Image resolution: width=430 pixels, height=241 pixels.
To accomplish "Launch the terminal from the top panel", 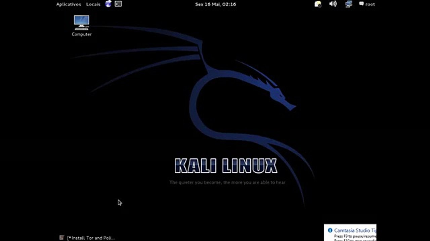I will point(118,4).
